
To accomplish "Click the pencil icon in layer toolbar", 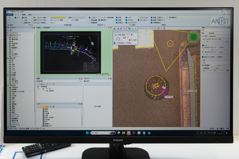I will 44,107.
